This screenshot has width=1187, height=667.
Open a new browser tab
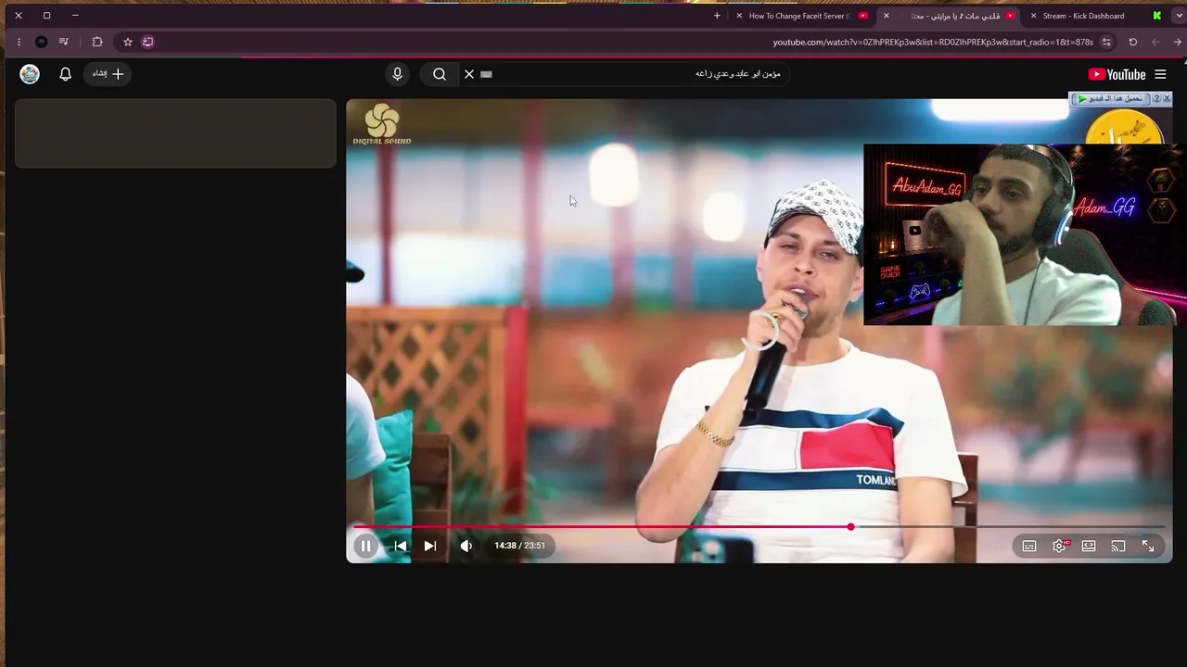(x=717, y=16)
